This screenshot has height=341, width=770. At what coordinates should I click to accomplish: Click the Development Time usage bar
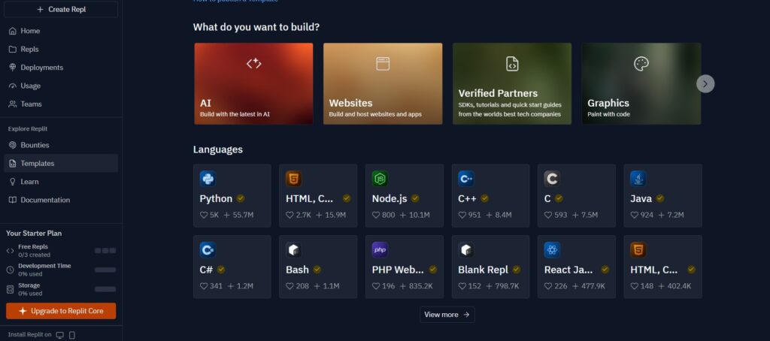[105, 270]
